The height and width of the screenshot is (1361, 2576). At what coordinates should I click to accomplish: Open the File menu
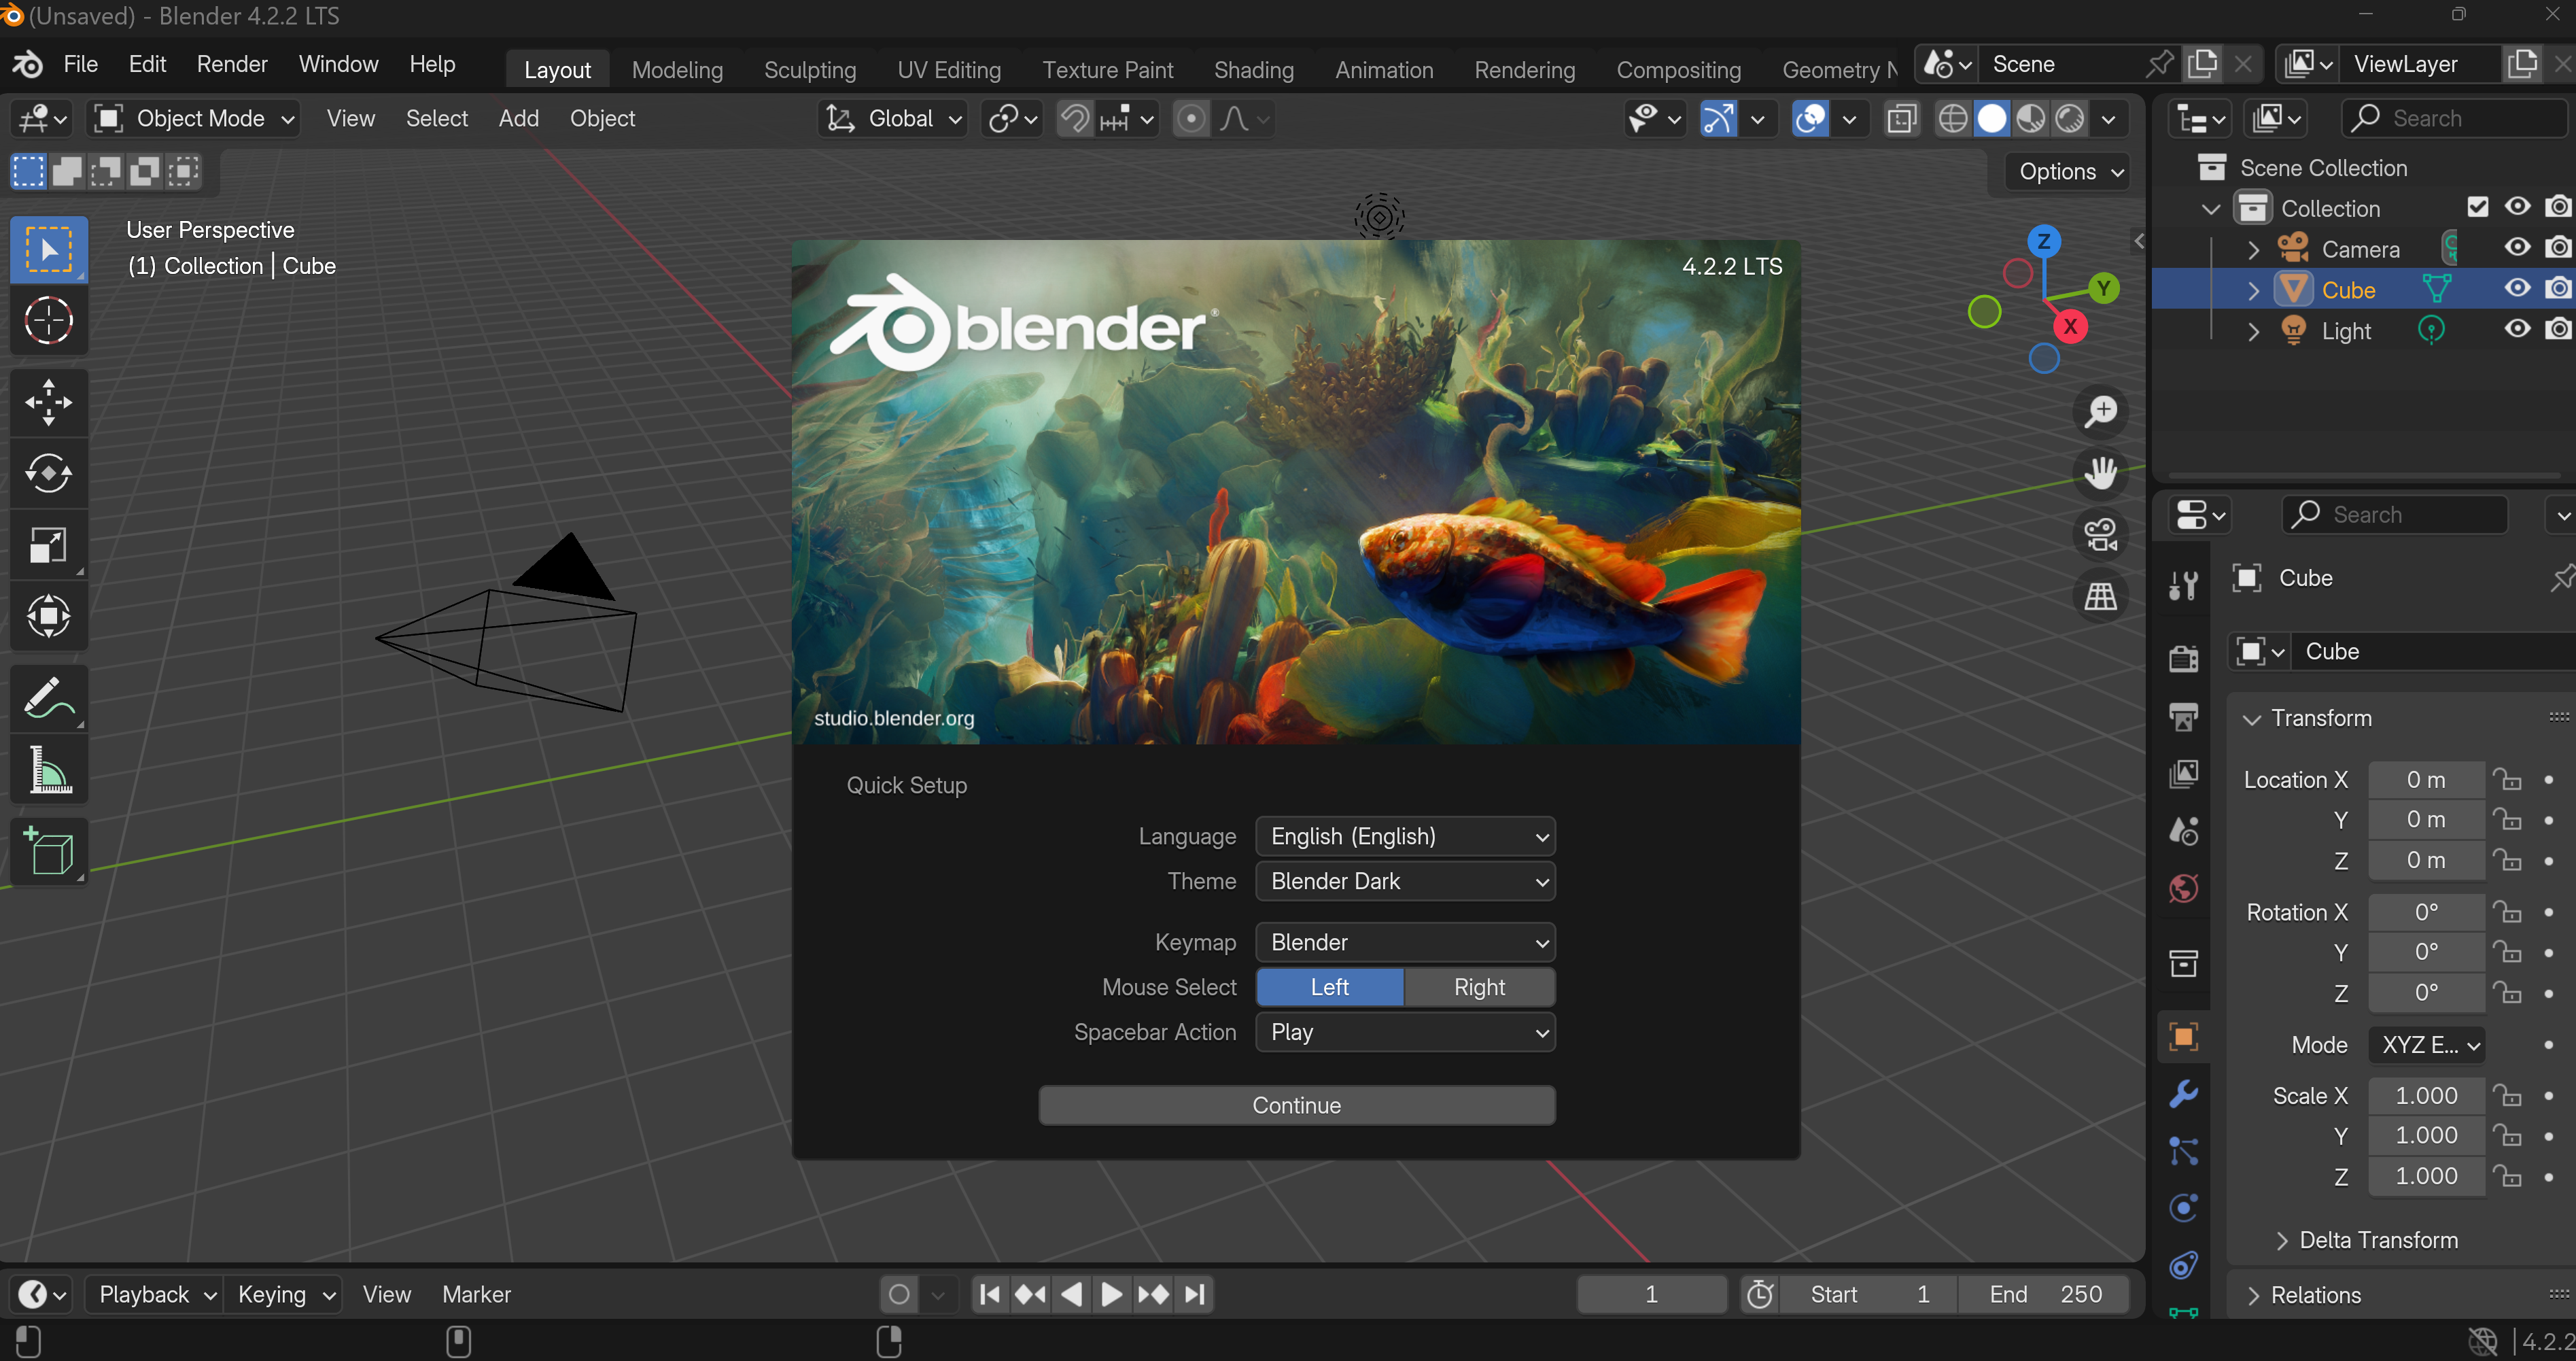click(x=81, y=65)
